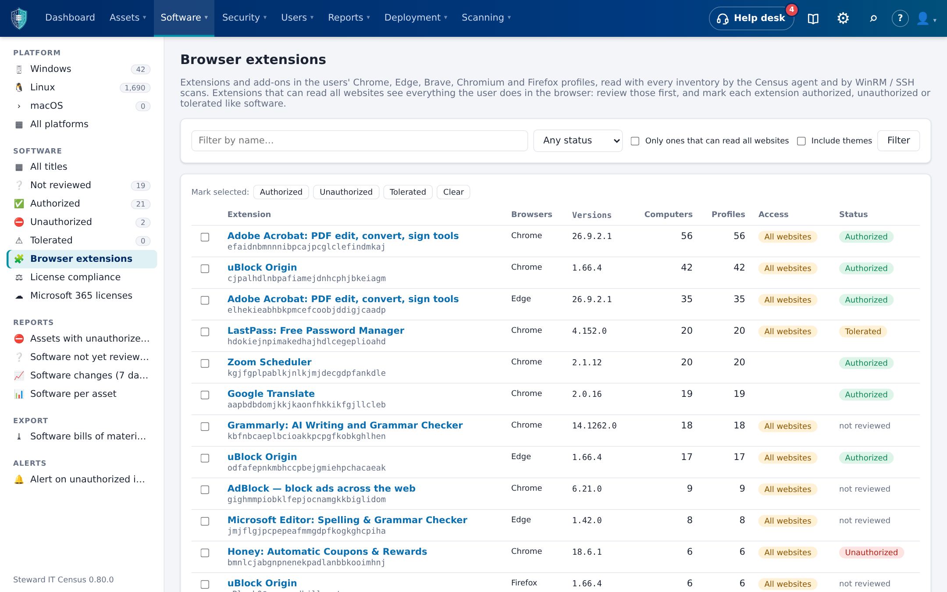Select the LastPass extension row checkbox
The height and width of the screenshot is (592, 947).
tap(205, 332)
